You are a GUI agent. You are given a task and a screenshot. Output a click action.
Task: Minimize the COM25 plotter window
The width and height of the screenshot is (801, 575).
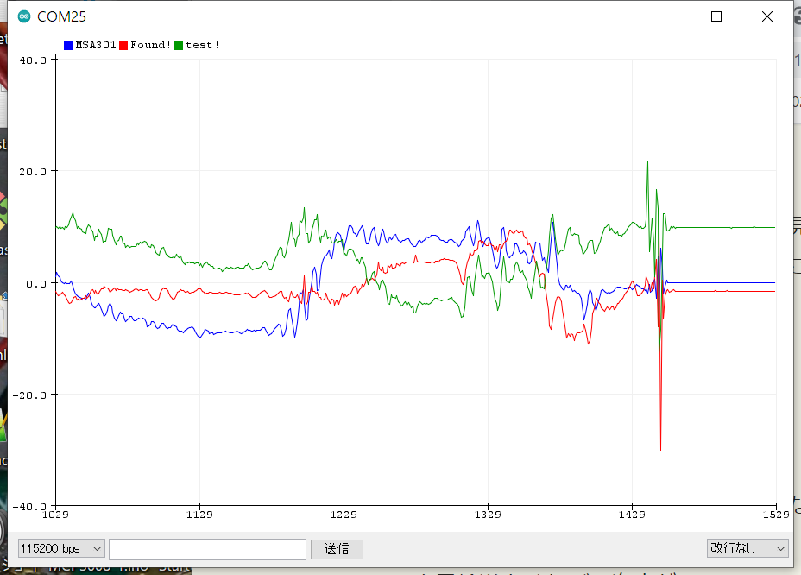[x=665, y=16]
